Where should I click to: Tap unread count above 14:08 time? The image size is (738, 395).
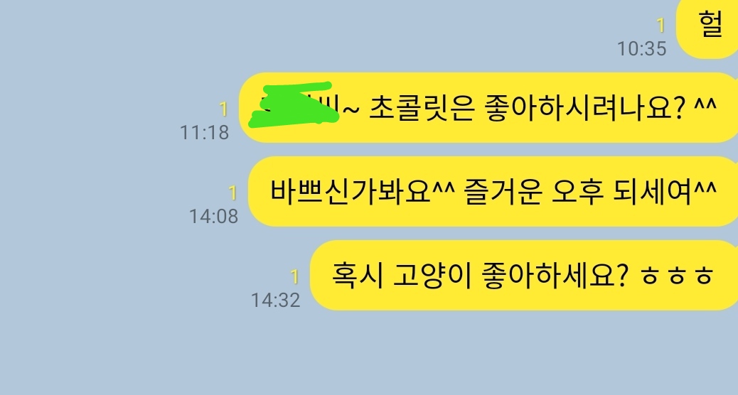232,193
